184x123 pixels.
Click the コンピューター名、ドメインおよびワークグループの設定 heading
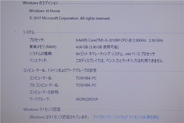[60, 70]
